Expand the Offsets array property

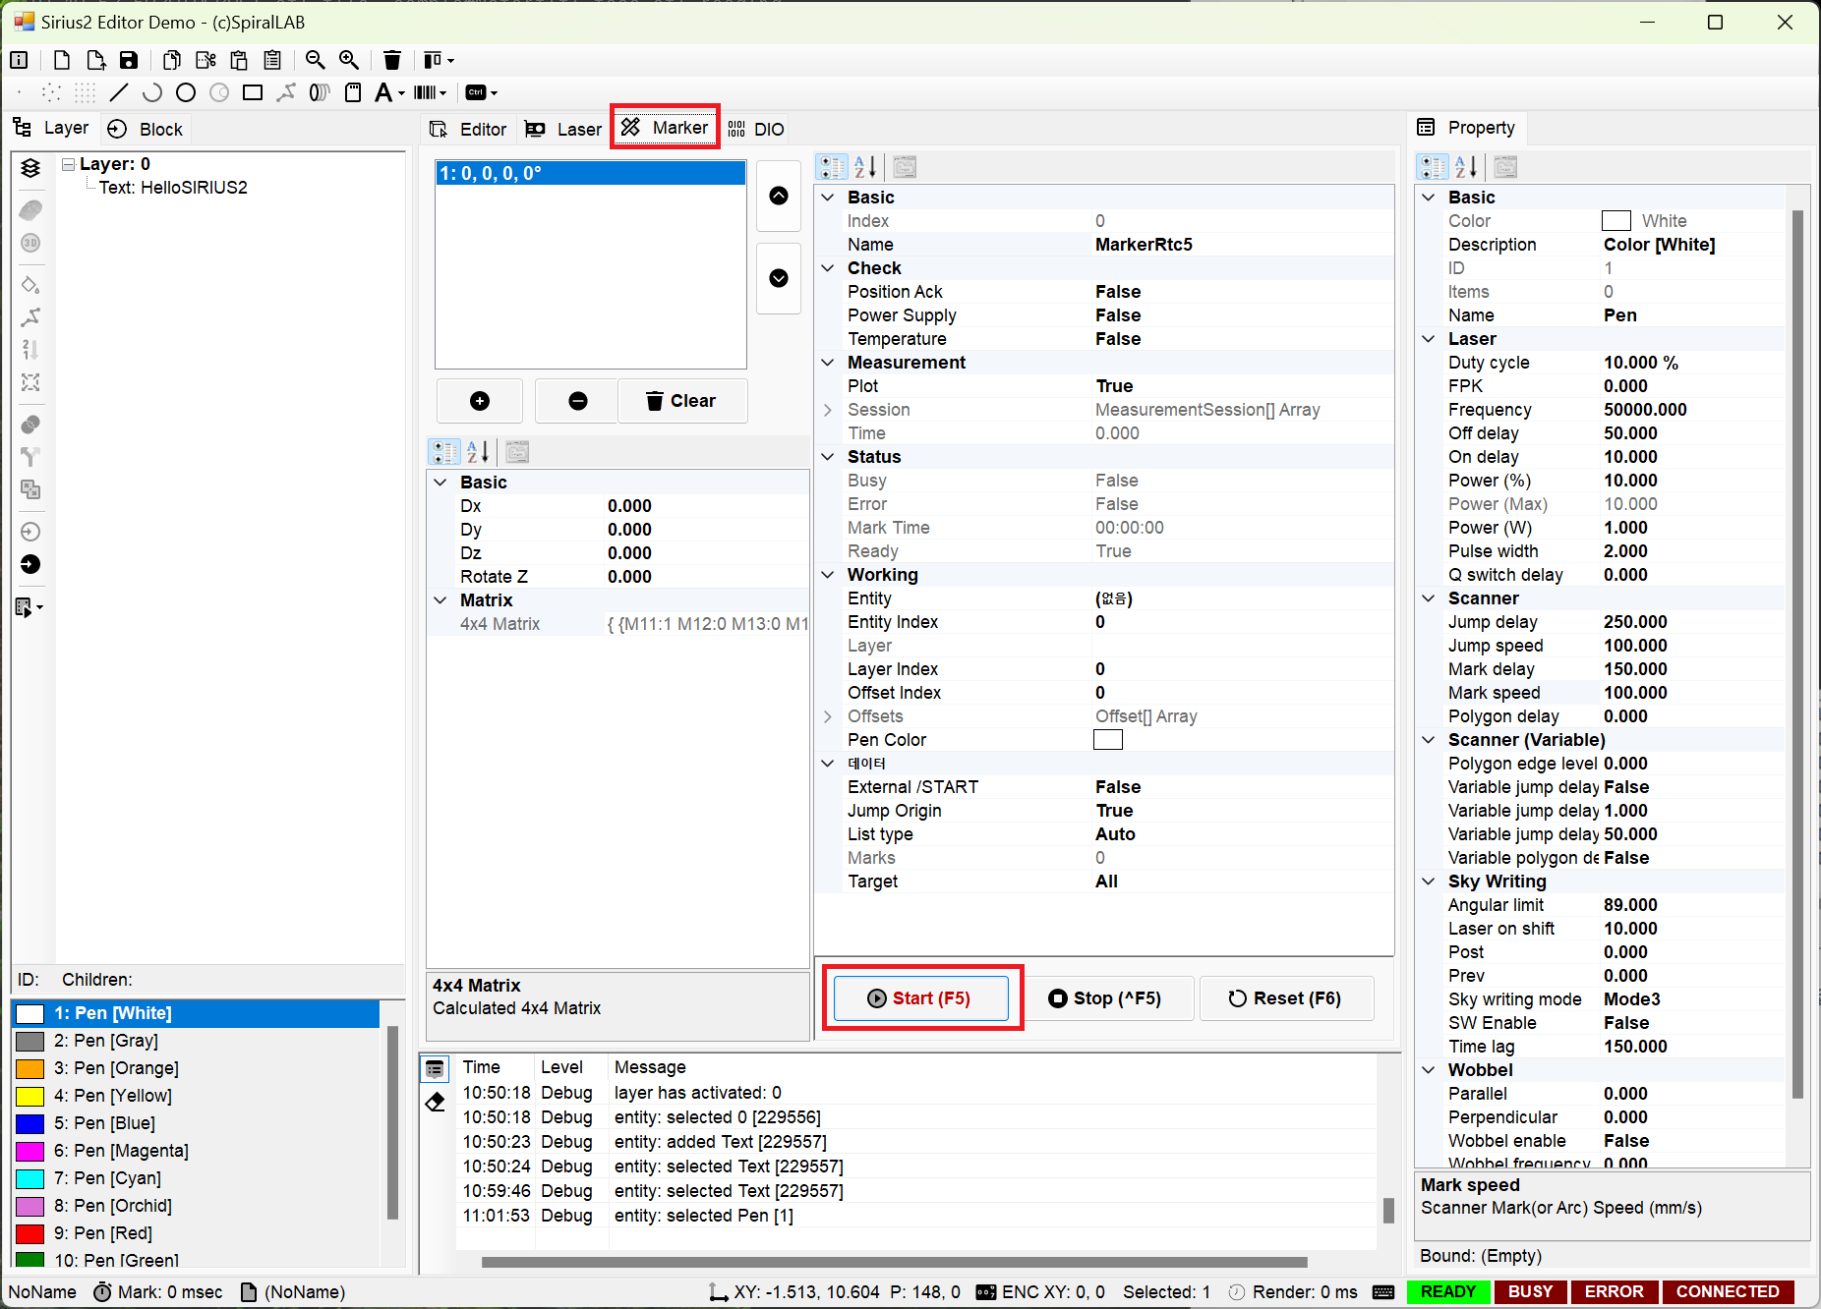[828, 716]
